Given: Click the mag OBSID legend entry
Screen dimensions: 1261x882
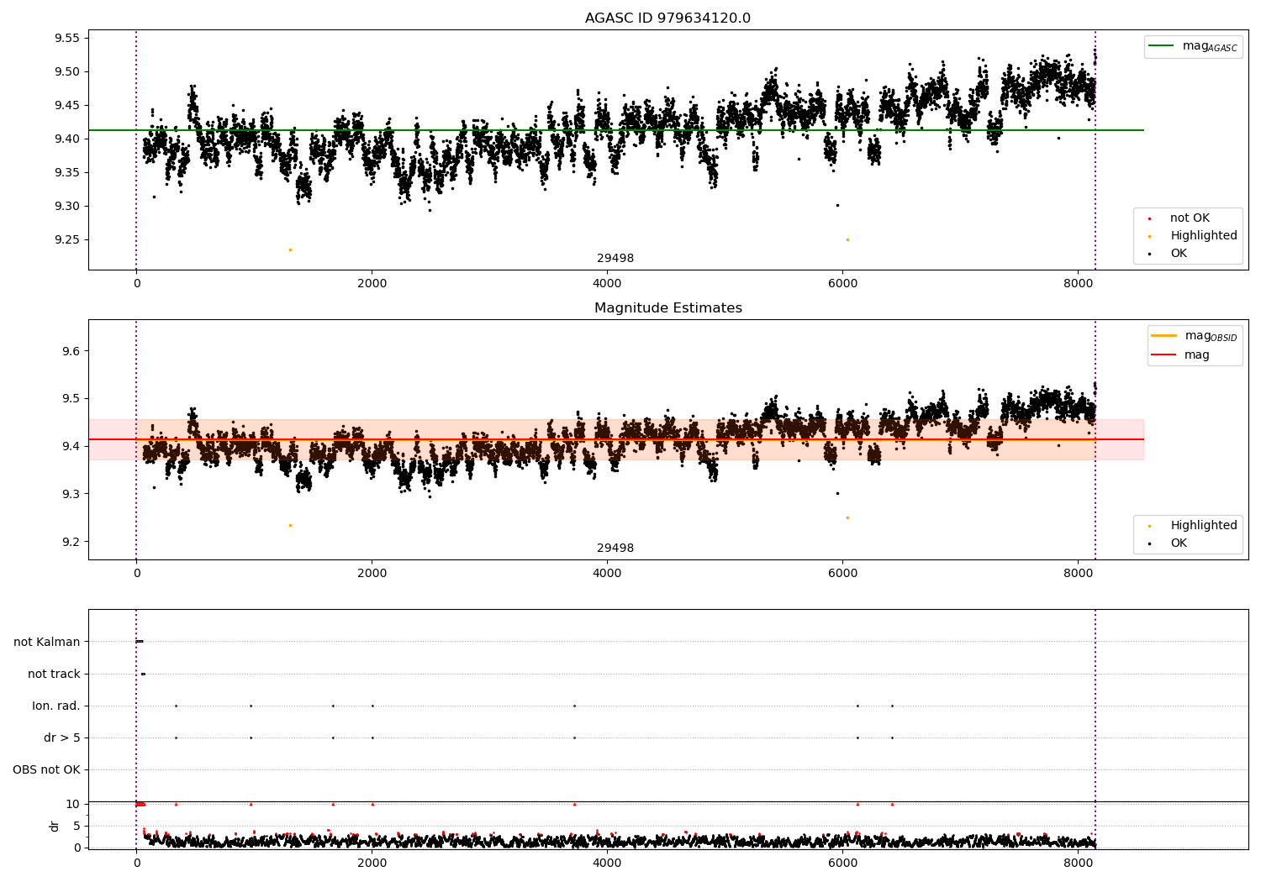Looking at the screenshot, I should point(1195,336).
